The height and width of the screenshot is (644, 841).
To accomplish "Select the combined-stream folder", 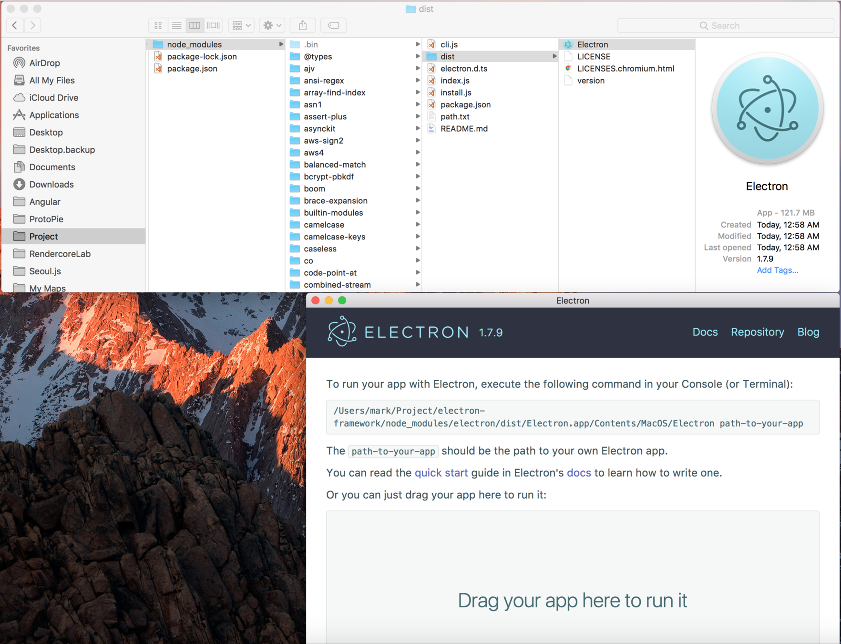I will click(x=354, y=285).
